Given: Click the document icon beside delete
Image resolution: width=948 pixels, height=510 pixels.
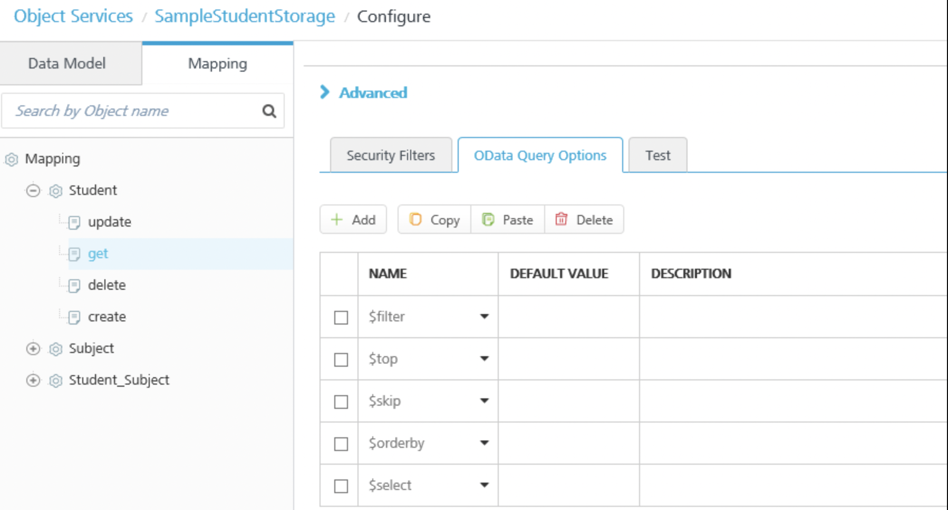Looking at the screenshot, I should tap(74, 286).
